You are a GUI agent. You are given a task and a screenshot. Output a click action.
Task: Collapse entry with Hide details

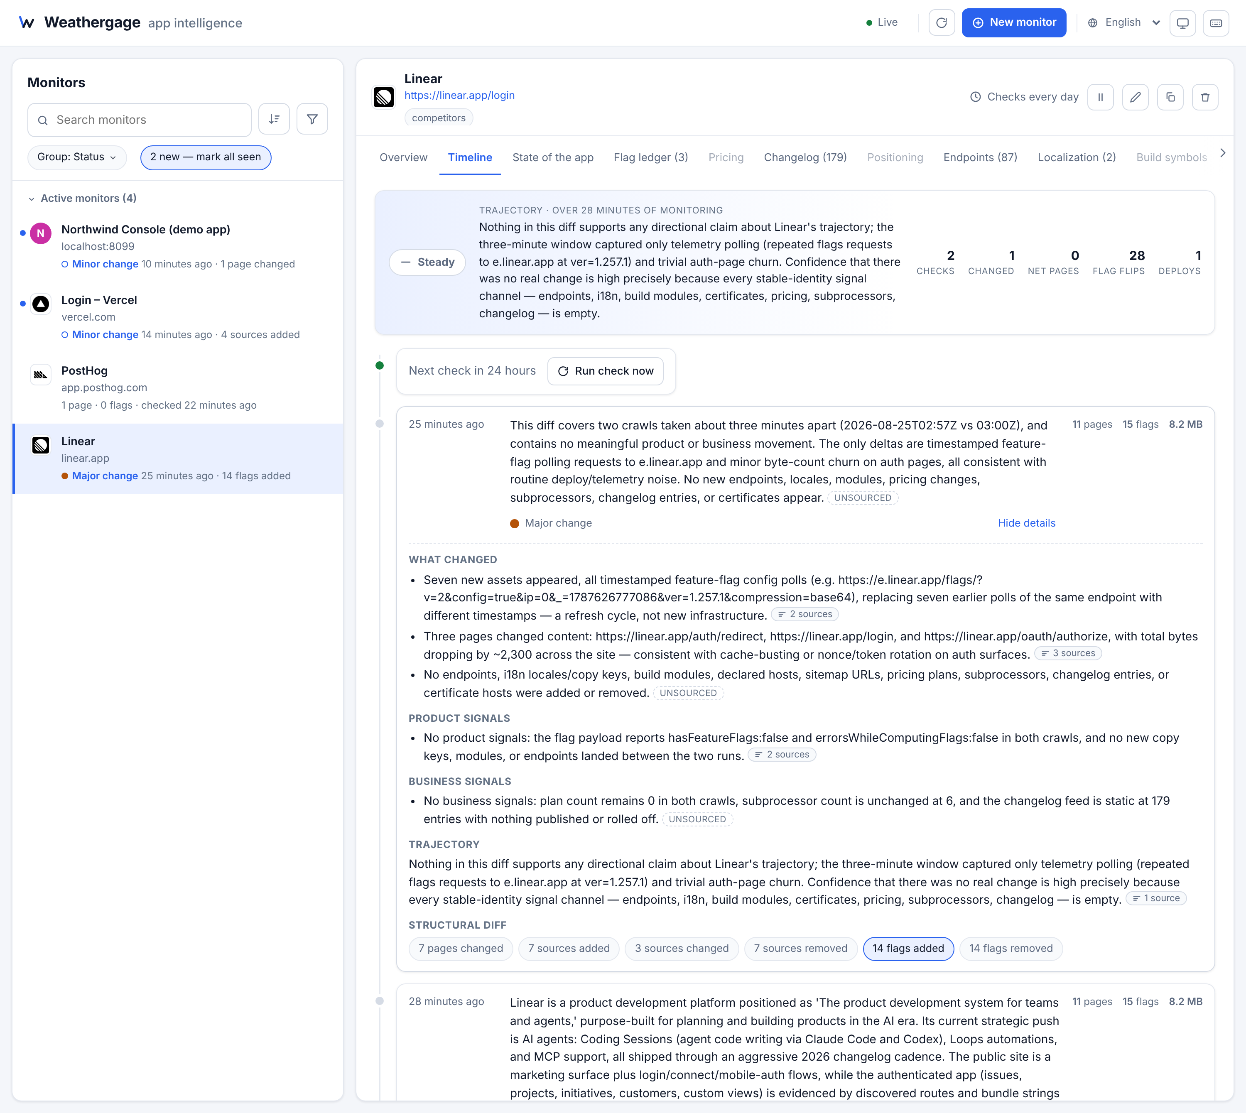(x=1026, y=523)
